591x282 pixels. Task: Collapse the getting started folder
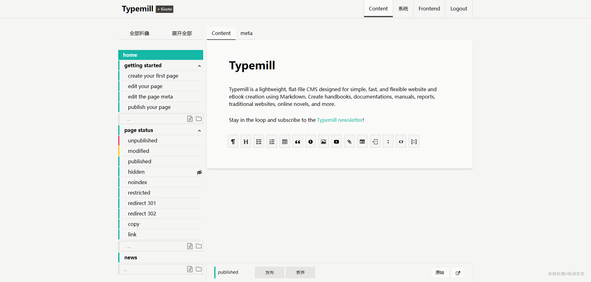199,66
